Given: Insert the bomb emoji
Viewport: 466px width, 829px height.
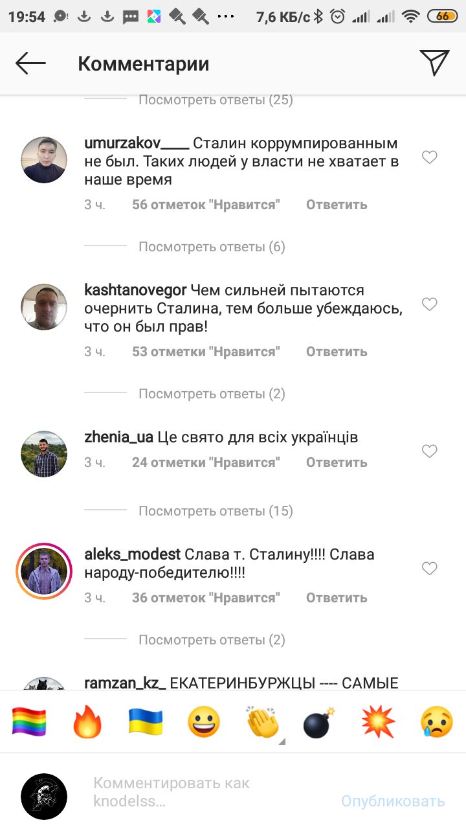Looking at the screenshot, I should (320, 721).
